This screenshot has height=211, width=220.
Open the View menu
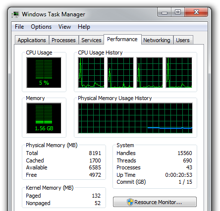point(64,27)
